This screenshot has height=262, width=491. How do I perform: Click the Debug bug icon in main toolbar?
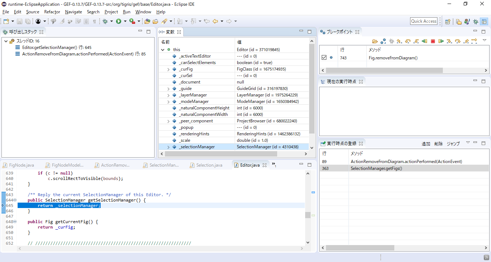tap(105, 21)
